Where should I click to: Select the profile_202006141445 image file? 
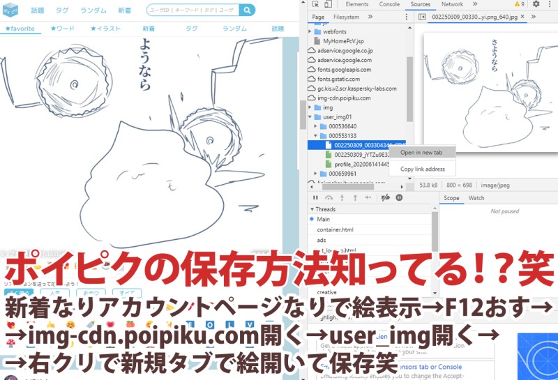coord(357,164)
